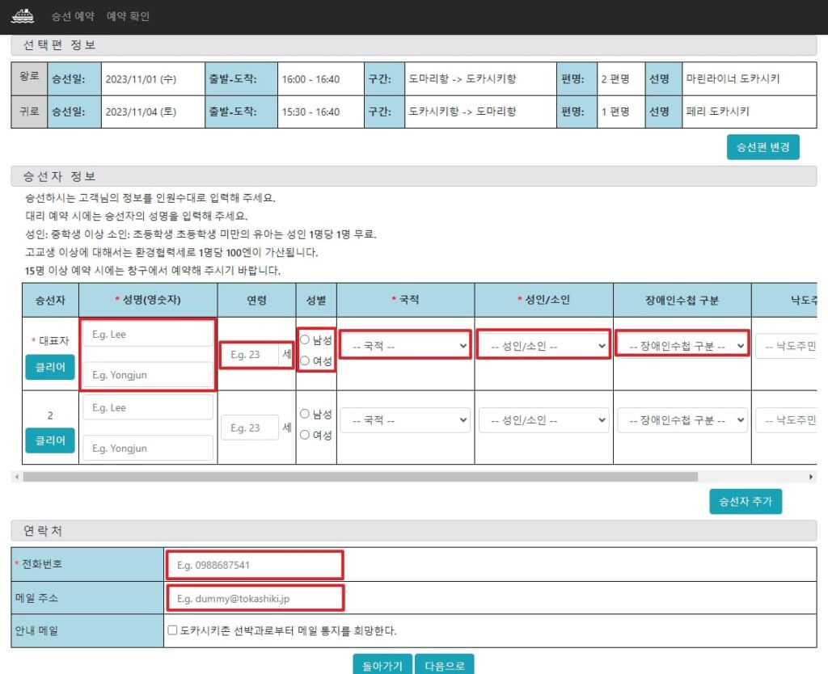This screenshot has width=828, height=674.
Task: Click the 16:00 - 16:40 time cell
Action: [x=320, y=79]
